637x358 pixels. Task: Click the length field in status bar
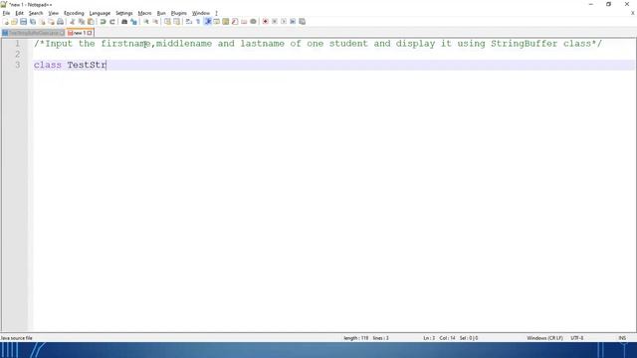[x=356, y=338]
